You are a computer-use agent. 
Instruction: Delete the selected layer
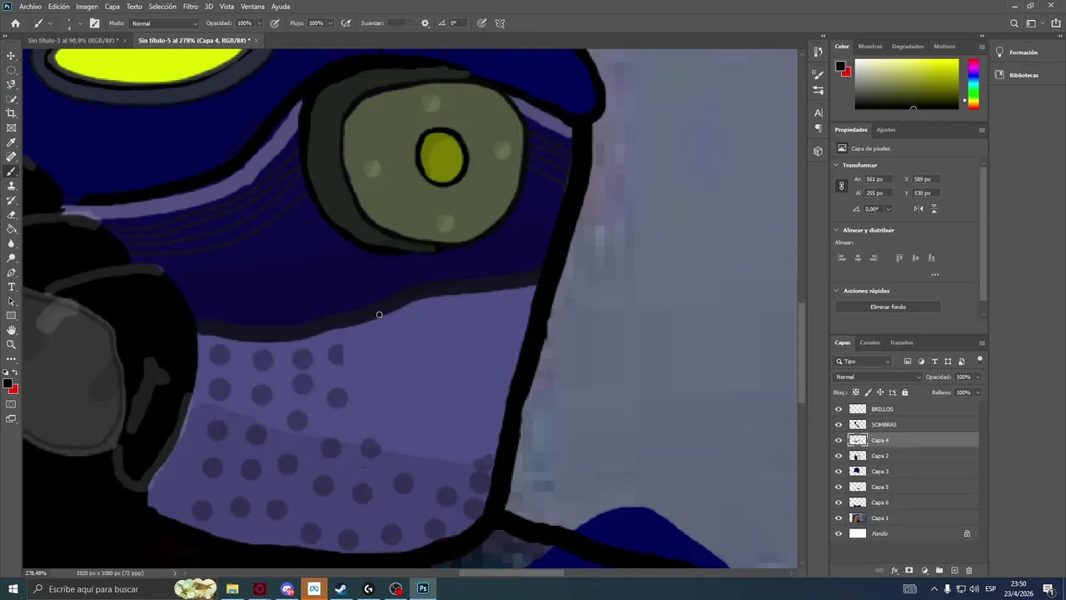pyautogui.click(x=969, y=571)
